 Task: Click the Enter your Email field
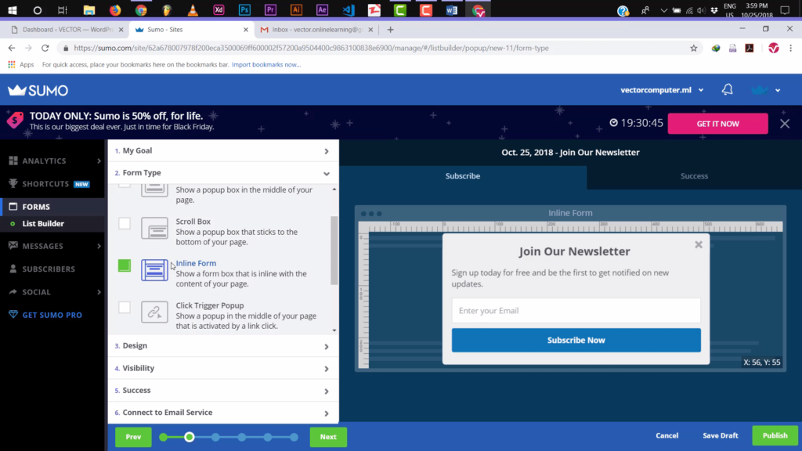coord(576,310)
